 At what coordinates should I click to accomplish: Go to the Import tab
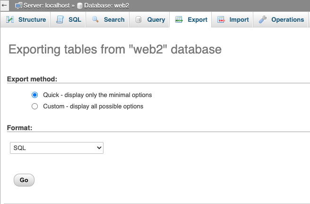[x=239, y=20]
